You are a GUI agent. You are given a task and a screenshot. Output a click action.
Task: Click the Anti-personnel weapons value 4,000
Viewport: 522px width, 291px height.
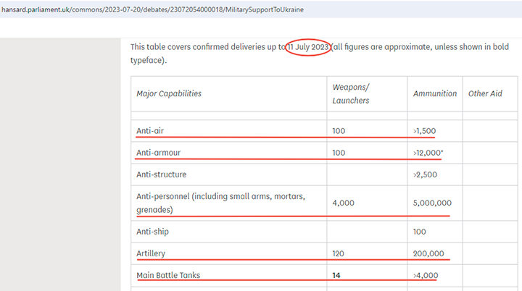click(x=343, y=203)
